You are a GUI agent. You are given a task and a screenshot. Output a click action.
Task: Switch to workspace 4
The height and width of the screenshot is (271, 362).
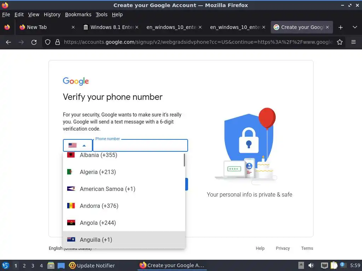[41, 266]
